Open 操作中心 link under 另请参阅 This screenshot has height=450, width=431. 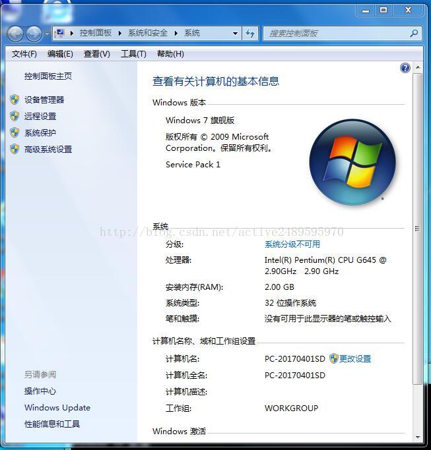(x=40, y=391)
